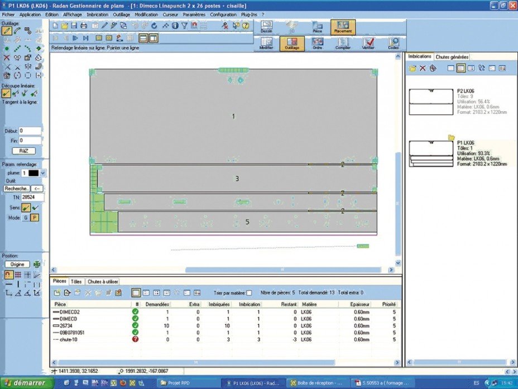This screenshot has width=518, height=389.
Task: Select the 5|2 tool icon
Action: pos(28,66)
